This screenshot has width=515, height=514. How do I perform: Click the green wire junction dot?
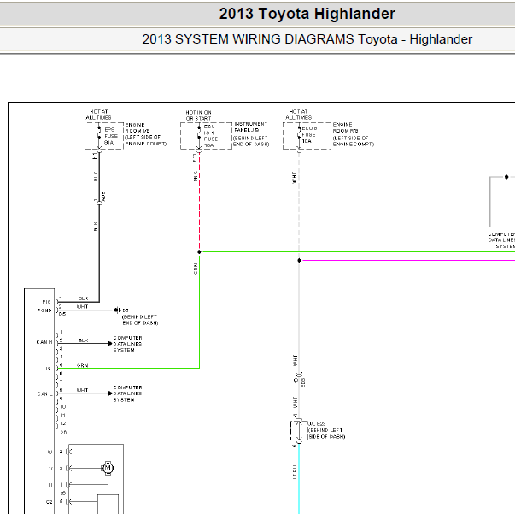click(199, 252)
